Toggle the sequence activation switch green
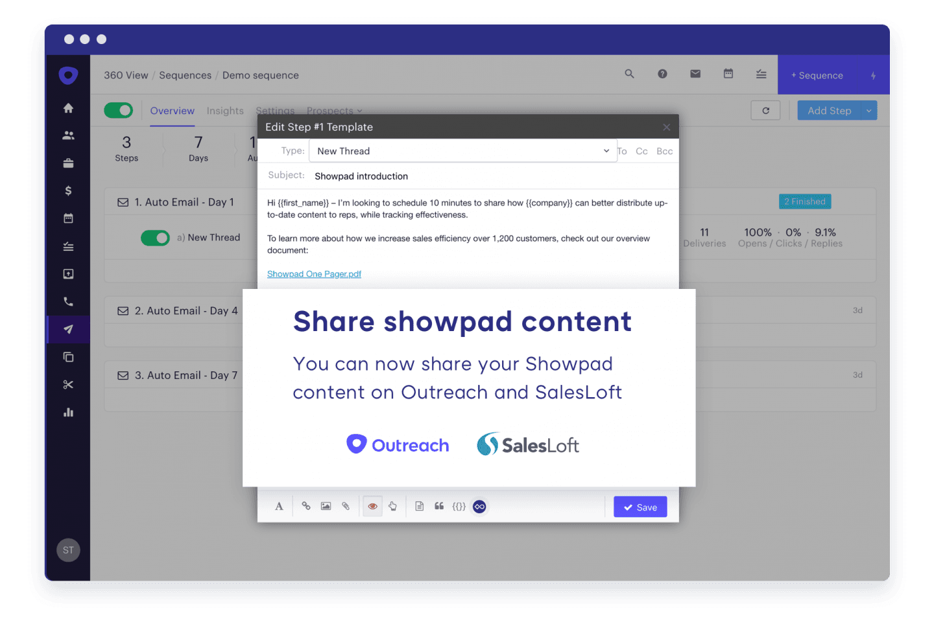Screen dimensions: 934x622 (x=118, y=110)
